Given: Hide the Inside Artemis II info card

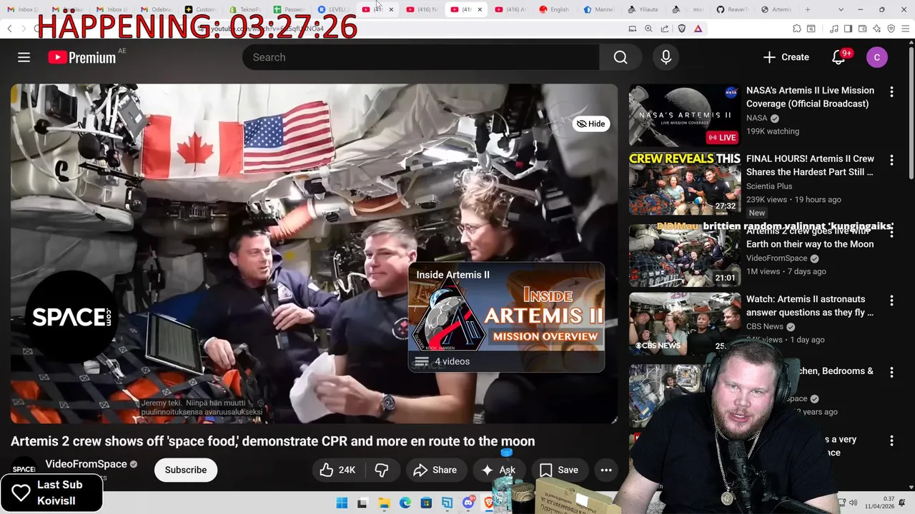Looking at the screenshot, I should 591,124.
